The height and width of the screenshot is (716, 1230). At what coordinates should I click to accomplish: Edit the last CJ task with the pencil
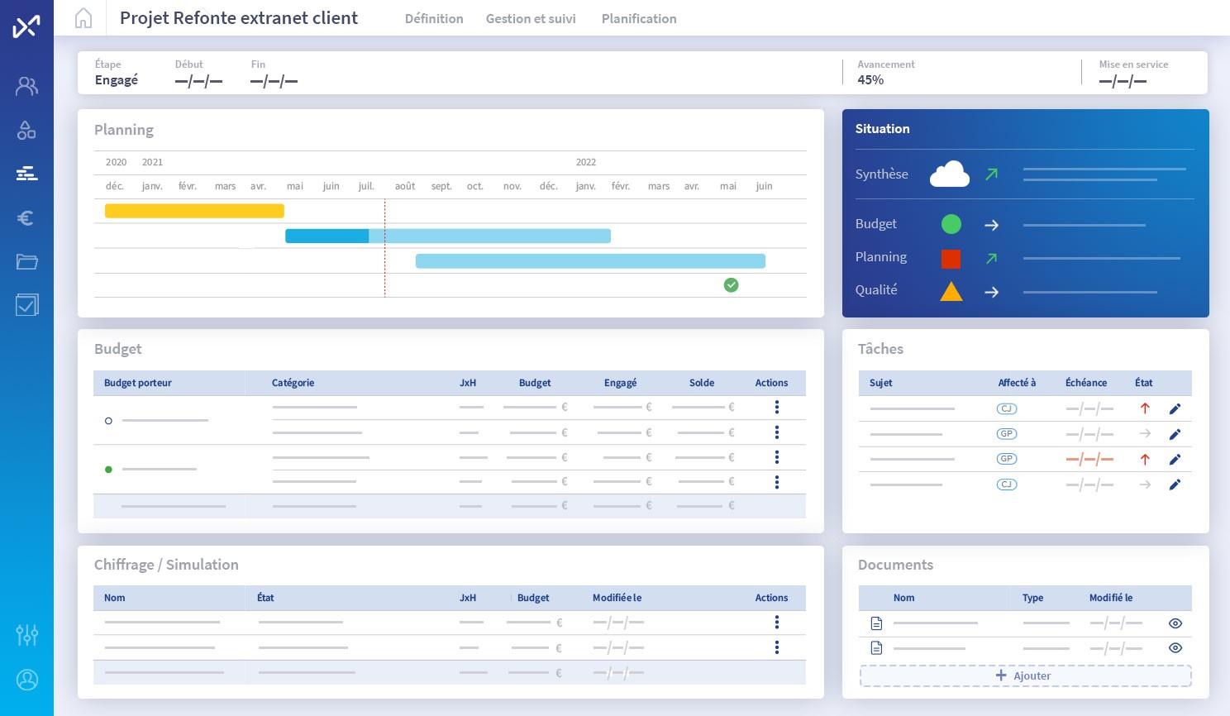coord(1175,484)
